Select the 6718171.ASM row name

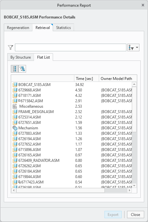[x=29, y=96]
